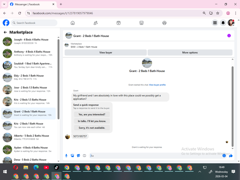
Task: Open Dena - 5 Beds 2 Baths House chat
Action: [x=28, y=160]
